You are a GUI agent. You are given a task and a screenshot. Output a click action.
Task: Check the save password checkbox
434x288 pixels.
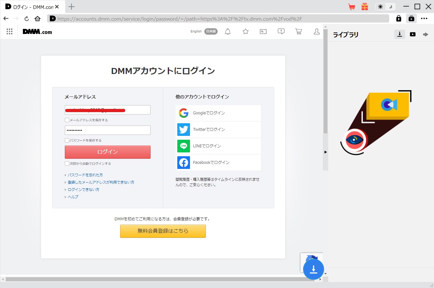(x=67, y=140)
